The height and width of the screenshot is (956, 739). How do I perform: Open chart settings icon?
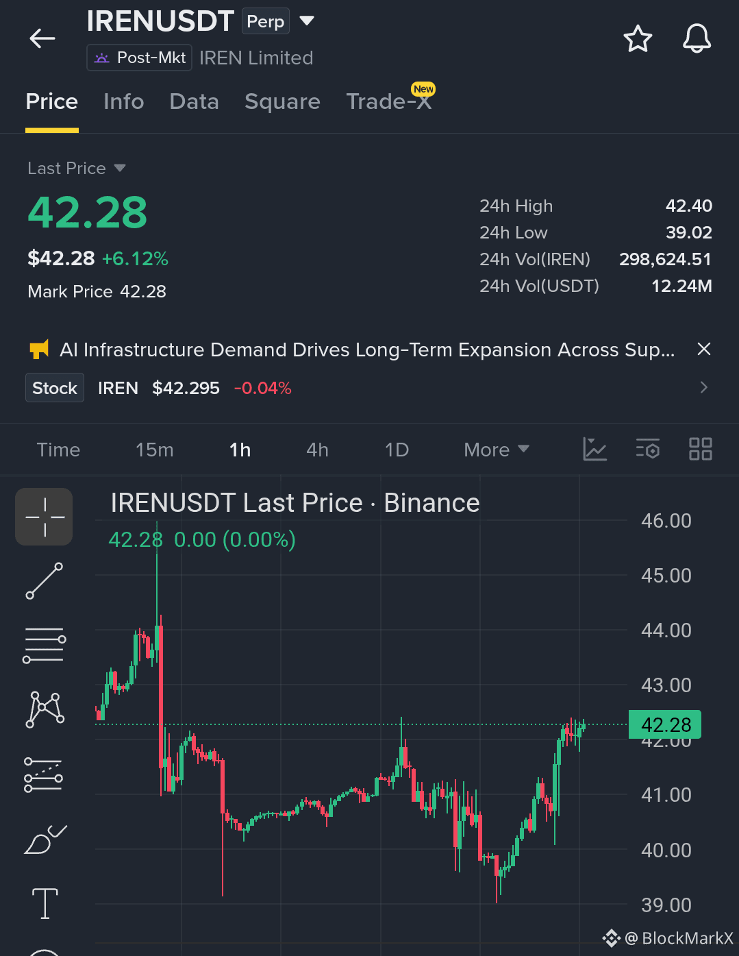tap(648, 450)
